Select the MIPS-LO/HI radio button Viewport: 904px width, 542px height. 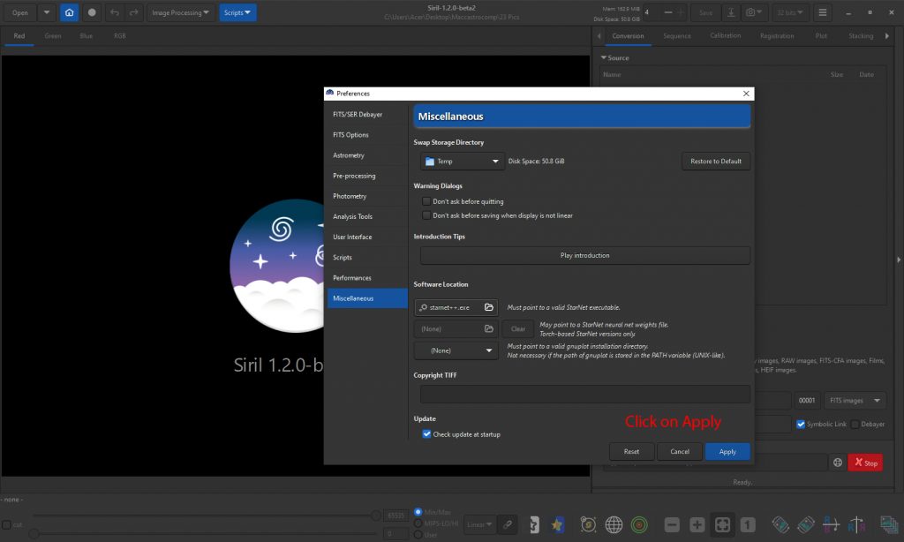tap(418, 523)
